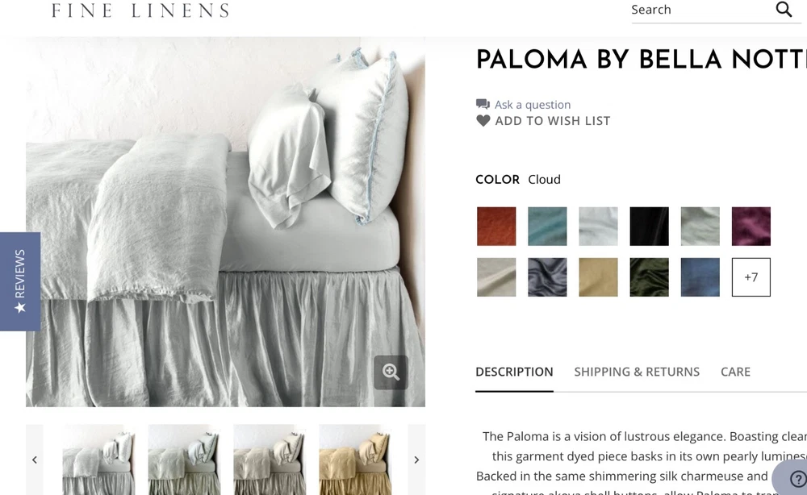Select the plum purple color swatch

click(751, 227)
